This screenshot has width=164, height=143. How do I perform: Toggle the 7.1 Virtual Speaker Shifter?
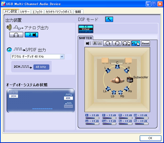point(86,29)
